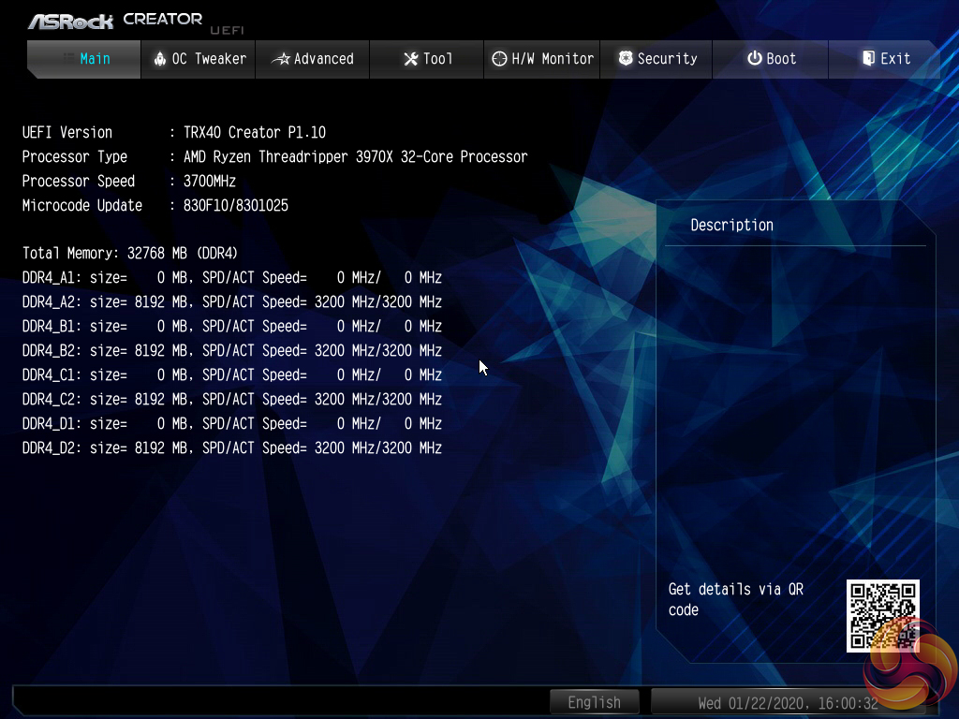Click the OC Tweaker rocket icon
Image resolution: width=959 pixels, height=719 pixels.
click(x=159, y=59)
